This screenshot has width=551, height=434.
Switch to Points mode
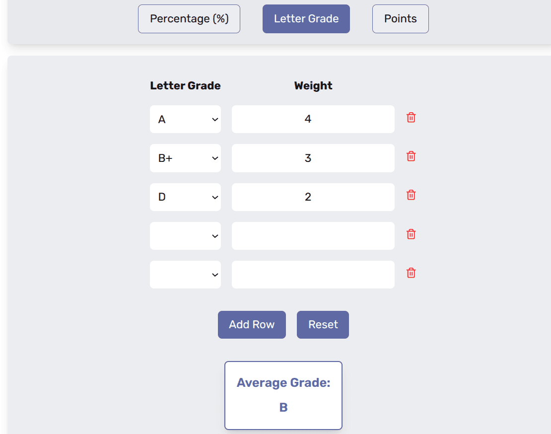tap(400, 18)
